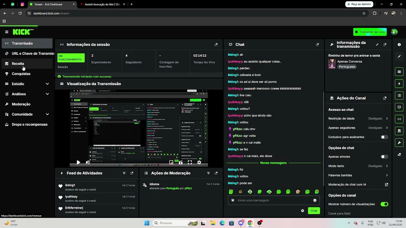Send message with the green Chat button
The width and height of the screenshot is (406, 228).
coord(314,211)
